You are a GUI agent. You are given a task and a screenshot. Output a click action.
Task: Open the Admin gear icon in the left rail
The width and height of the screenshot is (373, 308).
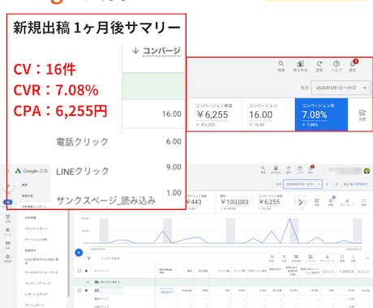(x=8, y=257)
